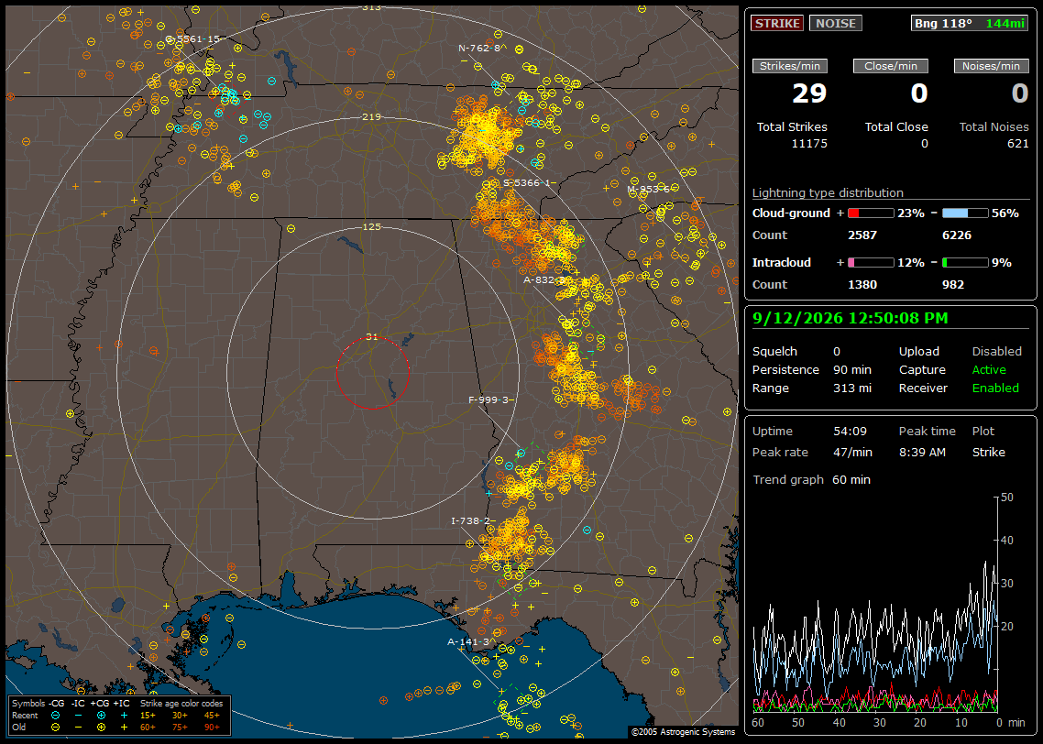Select the I-738-2 storm cell label
This screenshot has height=744, width=1043.
470,521
